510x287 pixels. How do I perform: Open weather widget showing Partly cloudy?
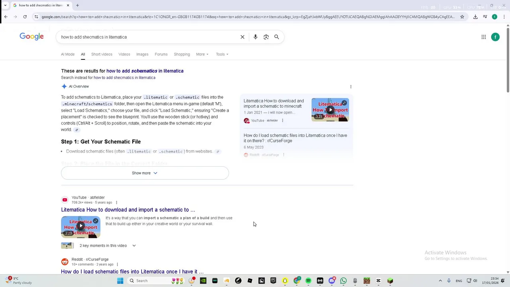tap(18, 281)
